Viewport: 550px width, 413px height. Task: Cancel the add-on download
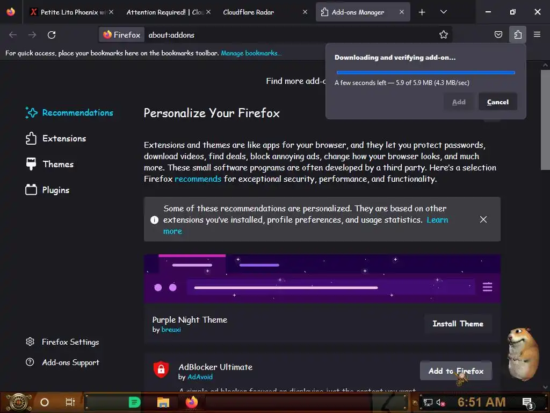pyautogui.click(x=497, y=102)
